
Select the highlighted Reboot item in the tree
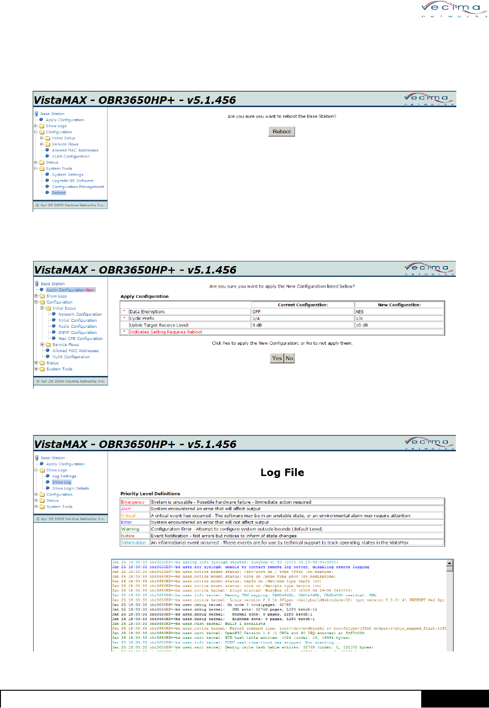[x=59, y=193]
